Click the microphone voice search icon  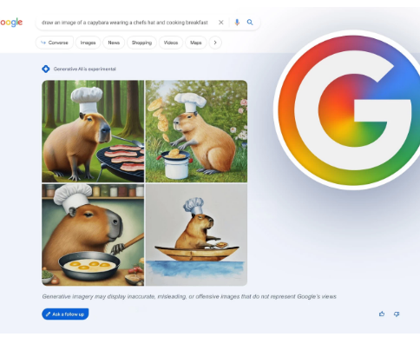pos(237,23)
